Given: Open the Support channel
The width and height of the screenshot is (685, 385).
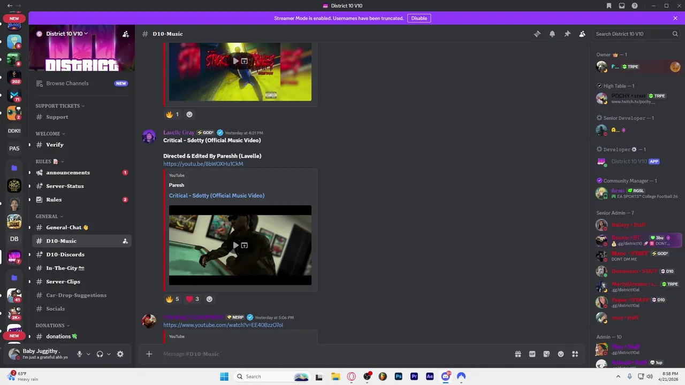Looking at the screenshot, I should point(82,117).
